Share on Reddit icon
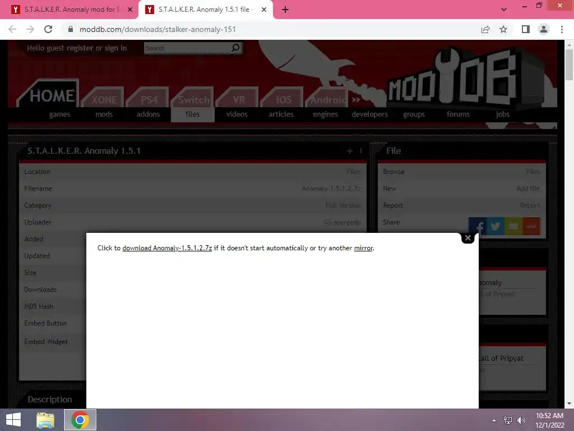The image size is (574, 431). 531,226
